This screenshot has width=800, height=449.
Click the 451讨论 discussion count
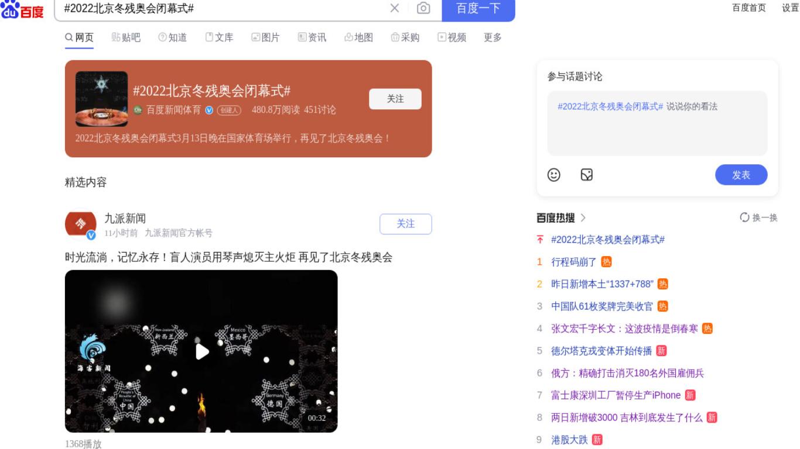point(320,110)
